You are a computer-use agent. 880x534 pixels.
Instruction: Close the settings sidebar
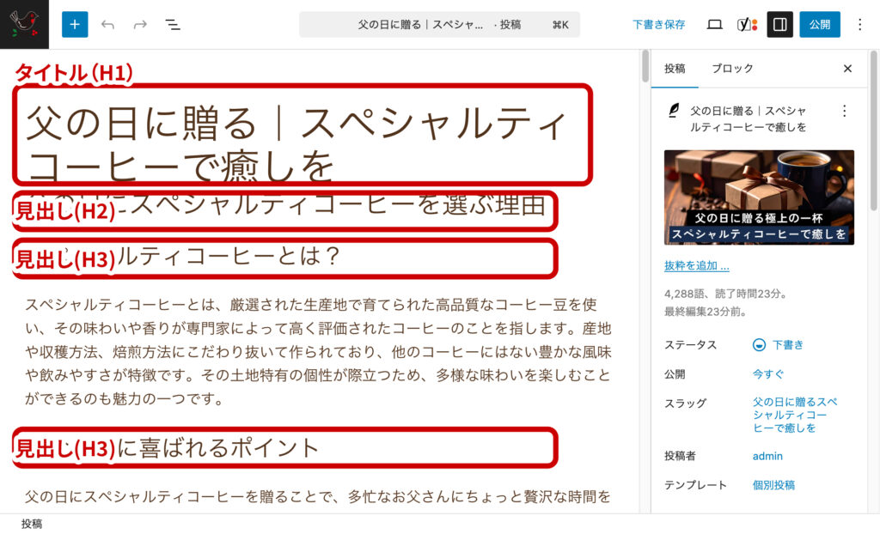click(847, 69)
